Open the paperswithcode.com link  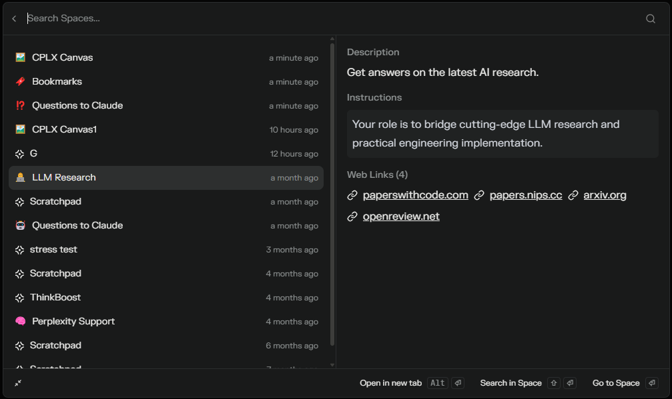415,195
